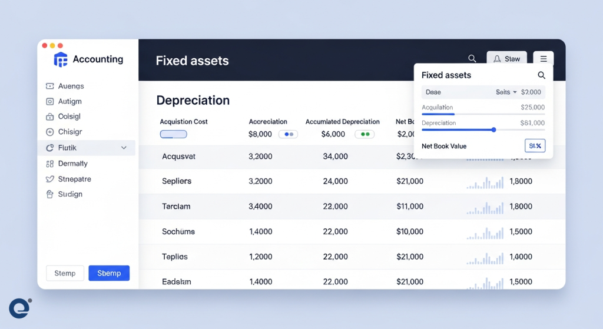The width and height of the screenshot is (603, 329).
Task: Click the Colsigl lock icon
Action: (x=49, y=117)
